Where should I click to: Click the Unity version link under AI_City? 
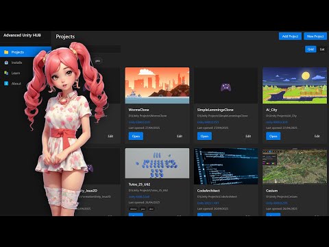click(x=277, y=122)
